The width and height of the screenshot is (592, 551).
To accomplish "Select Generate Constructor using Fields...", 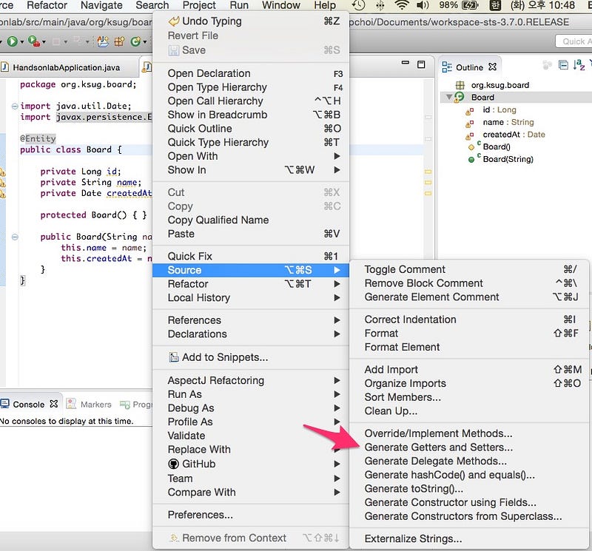I will pos(470,503).
